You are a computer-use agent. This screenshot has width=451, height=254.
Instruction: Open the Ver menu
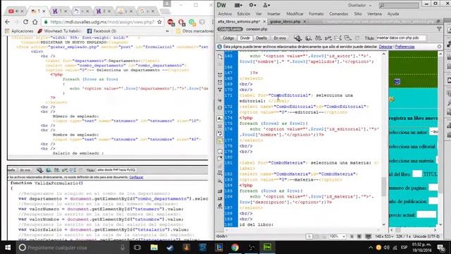(259, 14)
